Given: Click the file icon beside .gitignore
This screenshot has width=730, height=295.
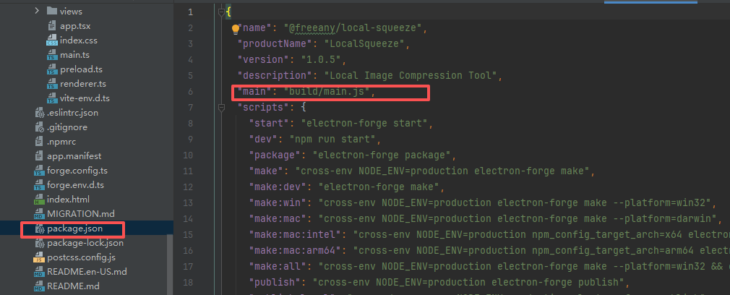Looking at the screenshot, I should click(39, 127).
